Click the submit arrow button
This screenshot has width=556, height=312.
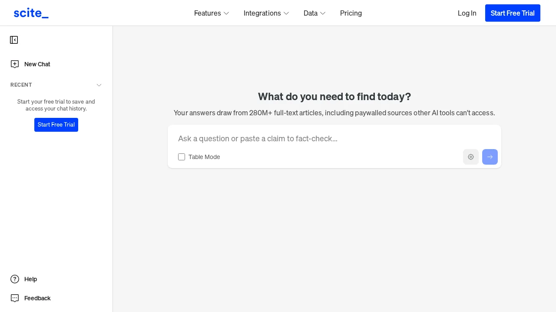[x=490, y=157]
